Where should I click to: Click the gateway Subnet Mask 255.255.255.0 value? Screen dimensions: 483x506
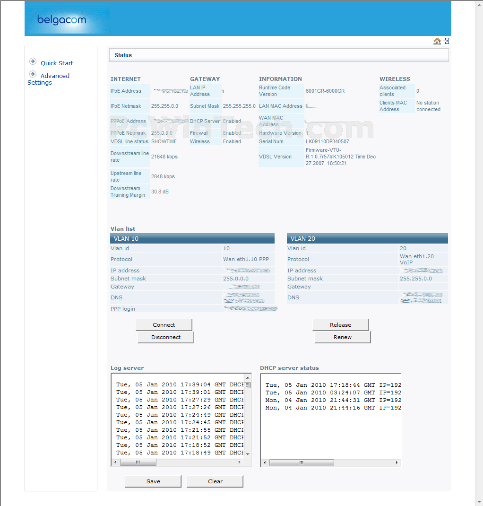pos(239,106)
